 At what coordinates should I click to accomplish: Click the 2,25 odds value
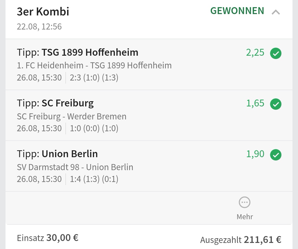pos(255,52)
